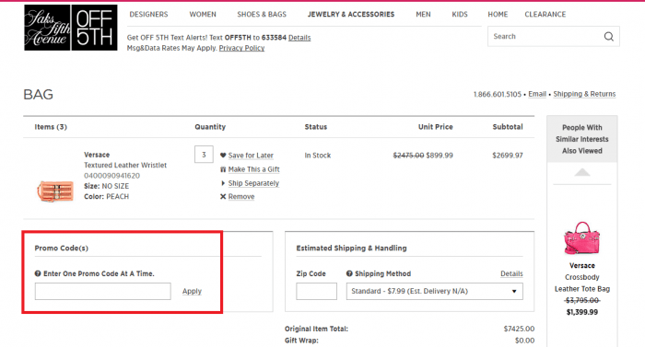Apply the promo code
Image resolution: width=645 pixels, height=347 pixels.
tap(192, 291)
